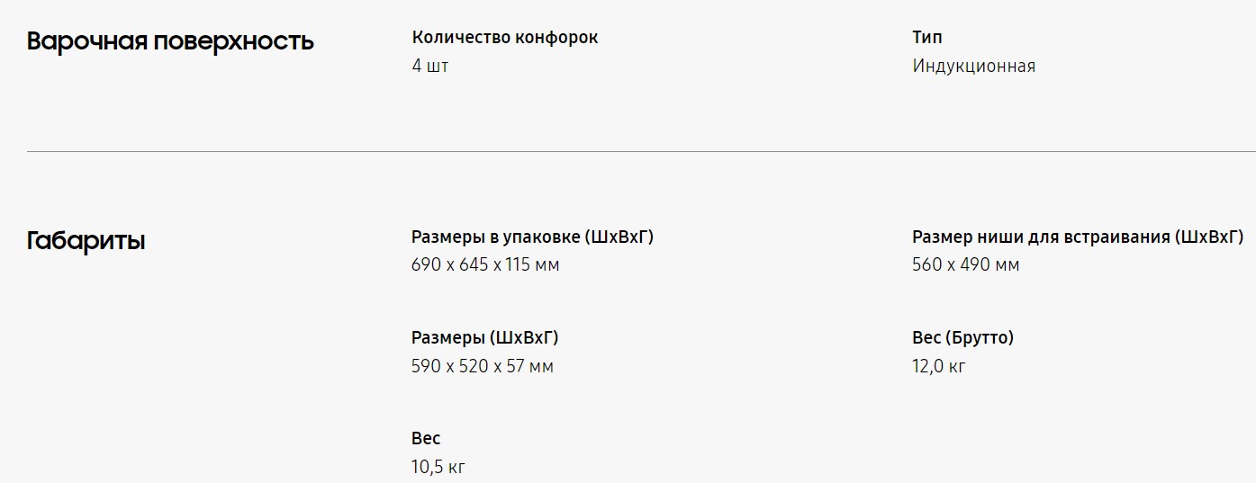The width and height of the screenshot is (1256, 483).
Task: Click the "4 шт" burner count value
Action: 429,67
